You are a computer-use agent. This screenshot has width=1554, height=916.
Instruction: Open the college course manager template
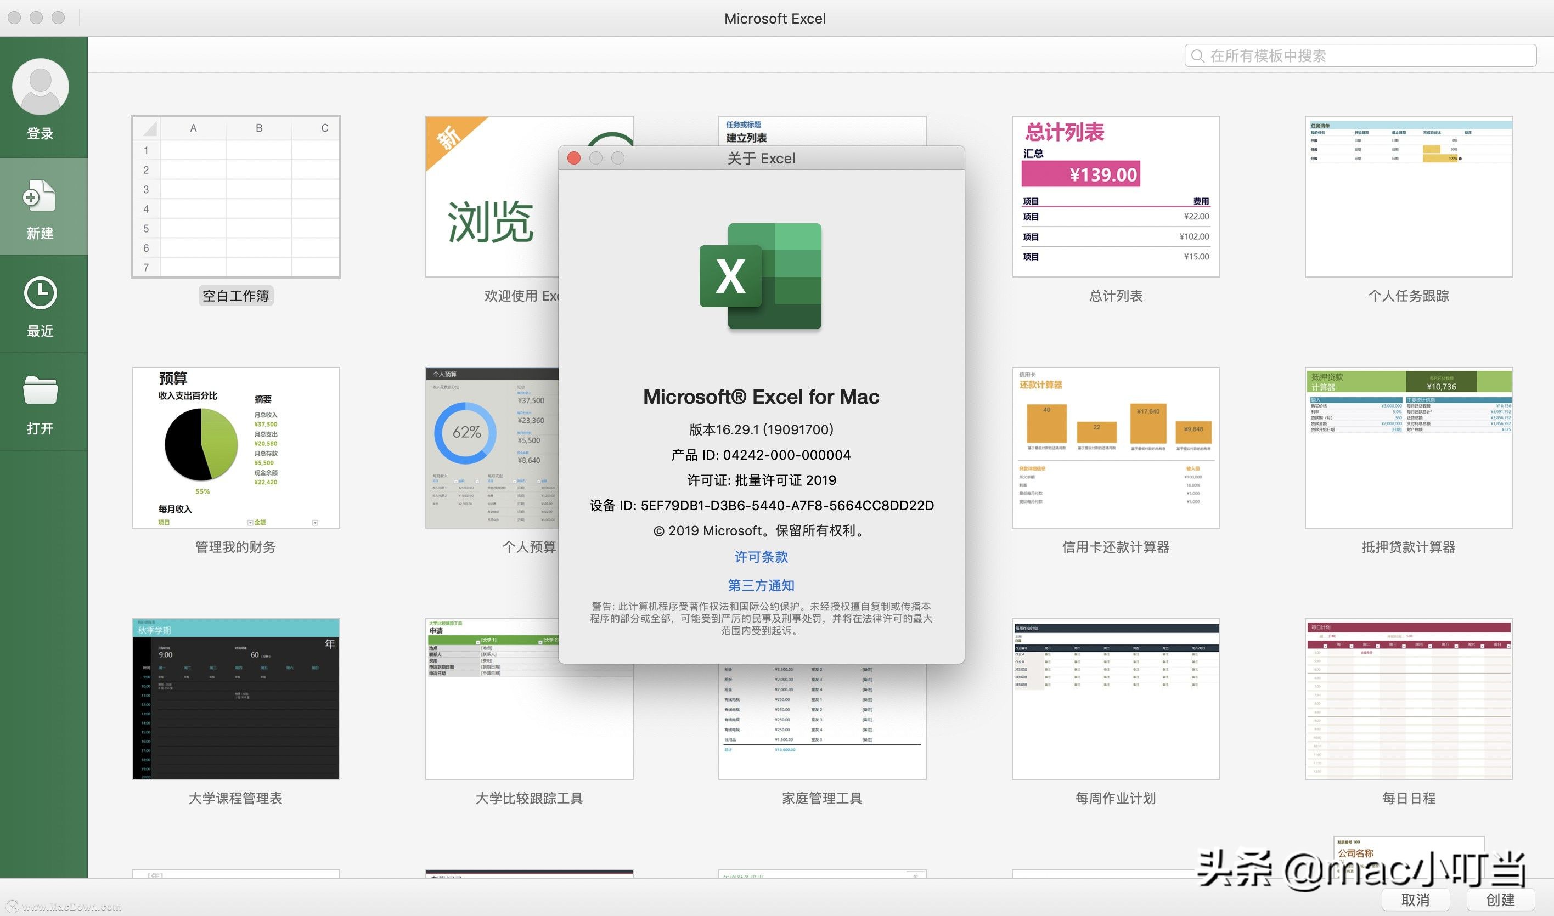coord(236,699)
